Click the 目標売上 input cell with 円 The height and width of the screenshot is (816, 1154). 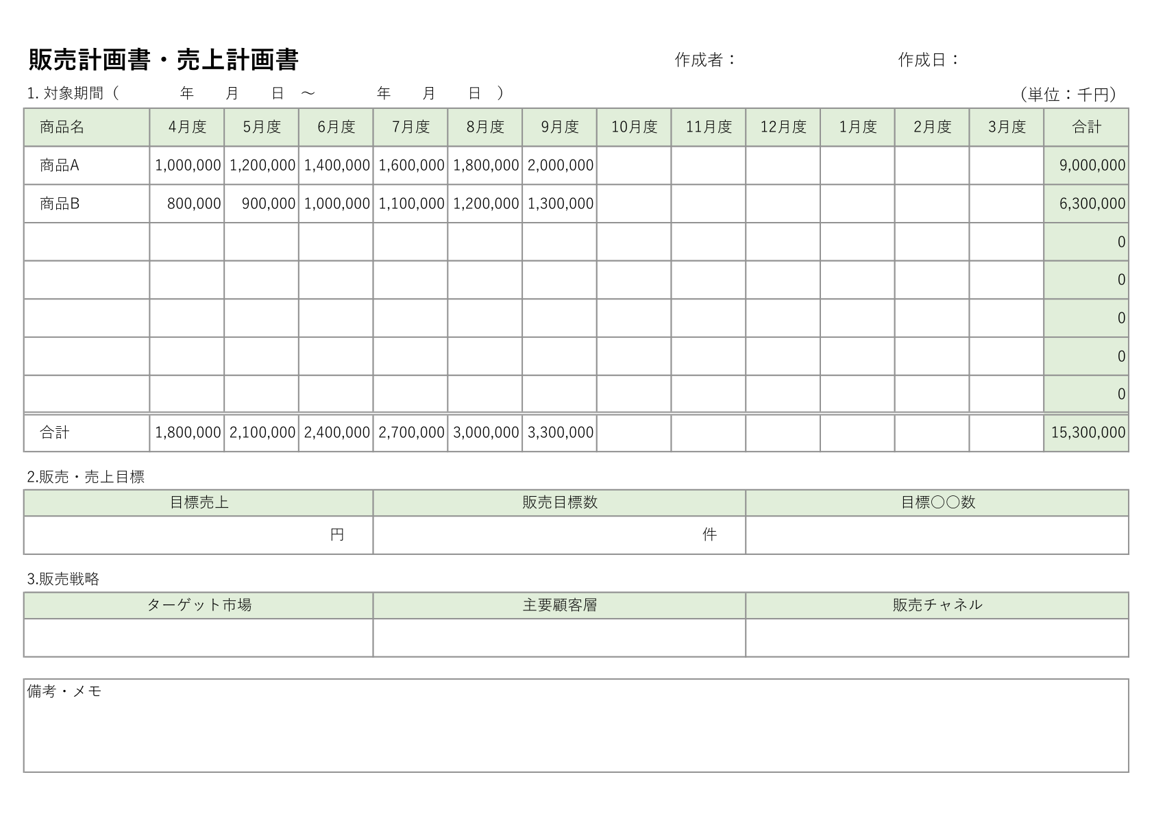click(199, 535)
